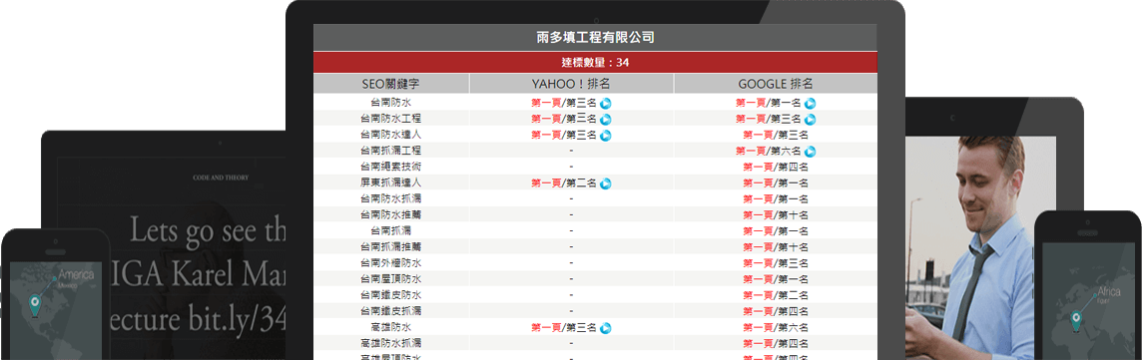Open the blue icon for 台南防水工程 Yahoo rank
Screen dimensions: 1142x360
pyautogui.click(x=605, y=120)
